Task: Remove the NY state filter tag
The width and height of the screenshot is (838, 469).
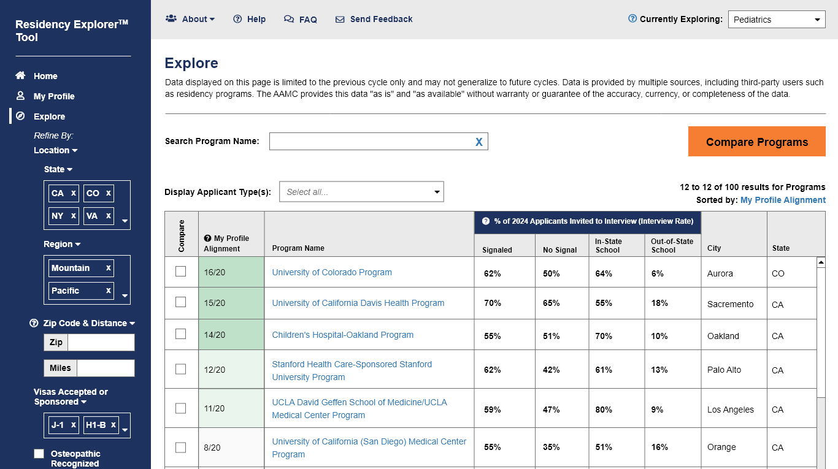Action: pyautogui.click(x=74, y=216)
